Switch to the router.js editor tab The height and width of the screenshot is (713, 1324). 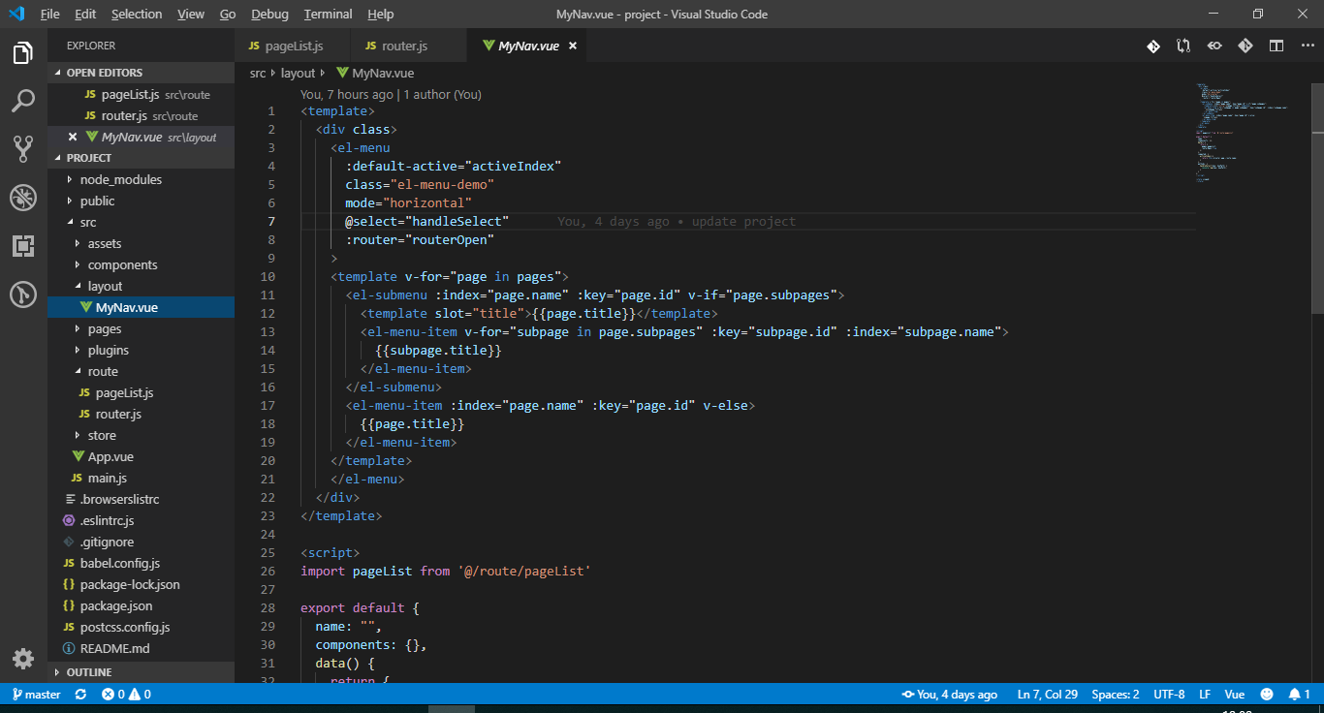tap(409, 46)
